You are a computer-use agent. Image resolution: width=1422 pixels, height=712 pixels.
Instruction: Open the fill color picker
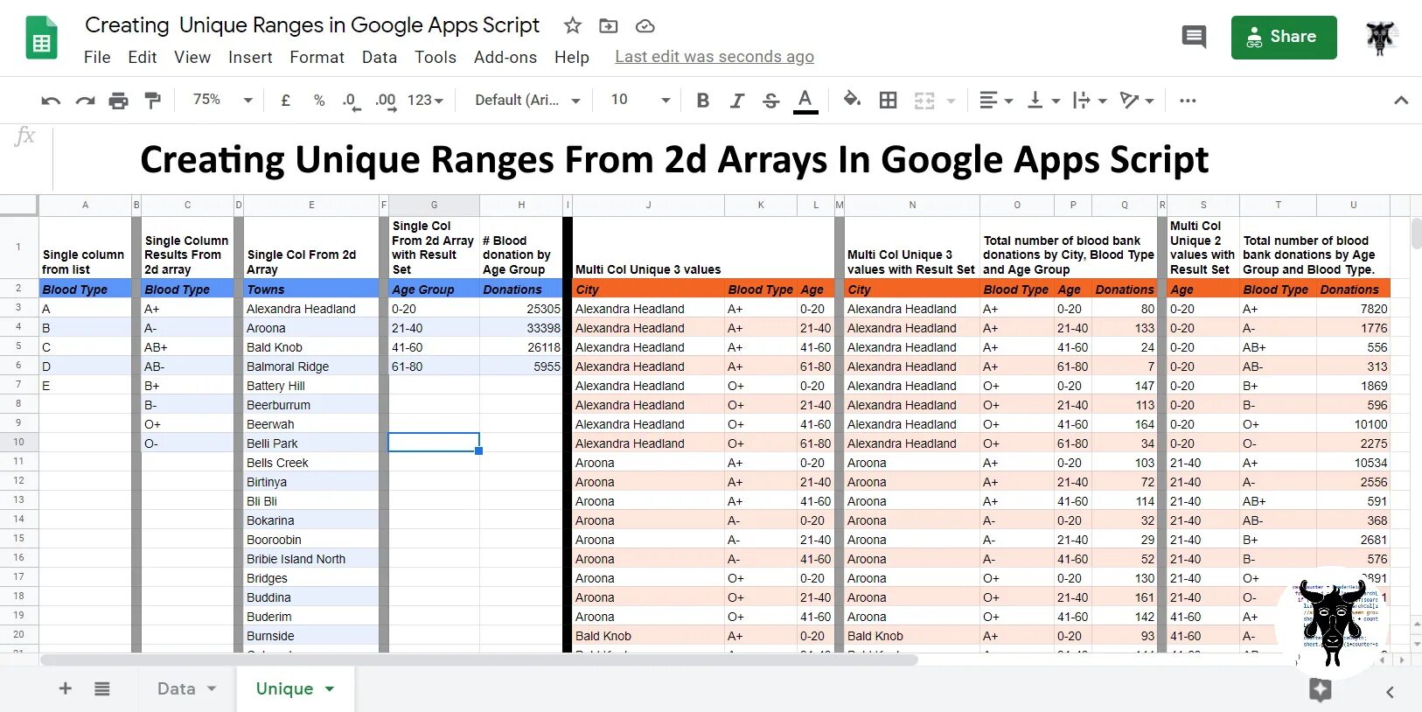[x=852, y=100]
